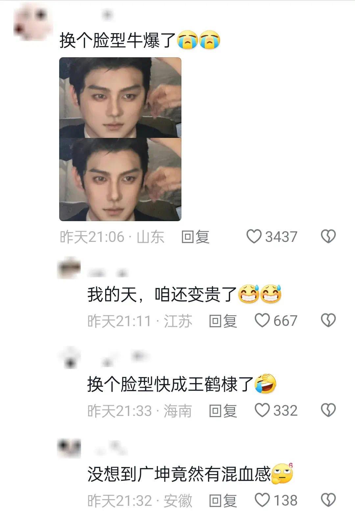Like the 海南 reply with 332 likes
The height and width of the screenshot is (518, 355).
(x=263, y=410)
